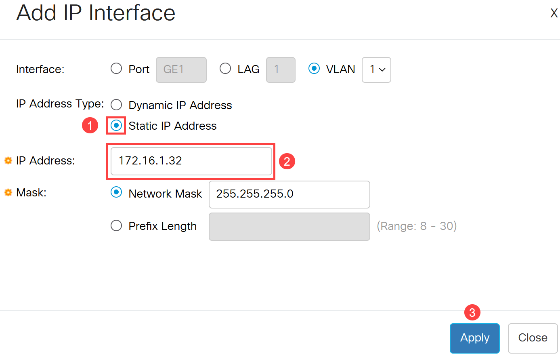Choose the Network Mask radio option
The image size is (560, 356).
click(x=116, y=192)
